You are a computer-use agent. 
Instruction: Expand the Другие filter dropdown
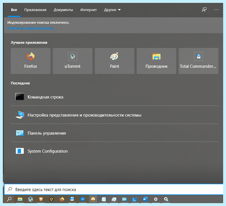click(x=112, y=10)
